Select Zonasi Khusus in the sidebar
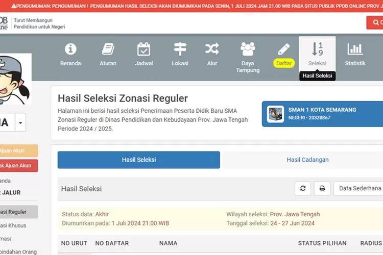 pos(13,225)
